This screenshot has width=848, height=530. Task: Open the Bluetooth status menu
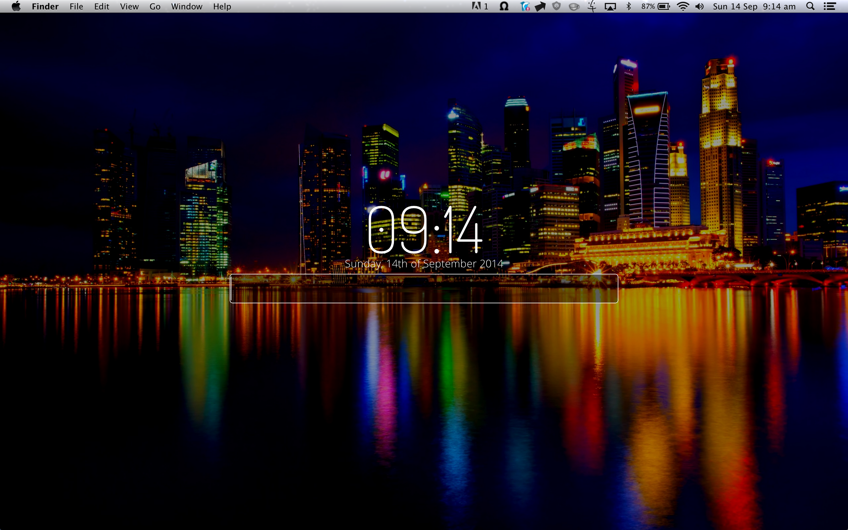coord(629,6)
